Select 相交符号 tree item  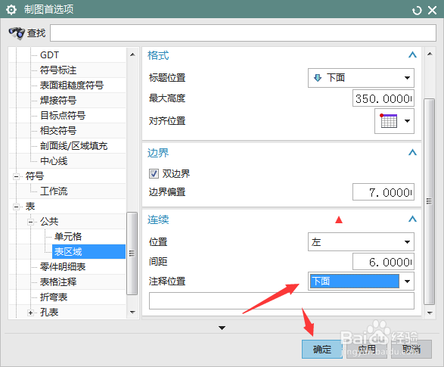58,131
